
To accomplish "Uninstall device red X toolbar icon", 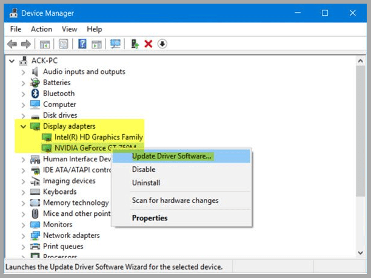I will coord(149,44).
